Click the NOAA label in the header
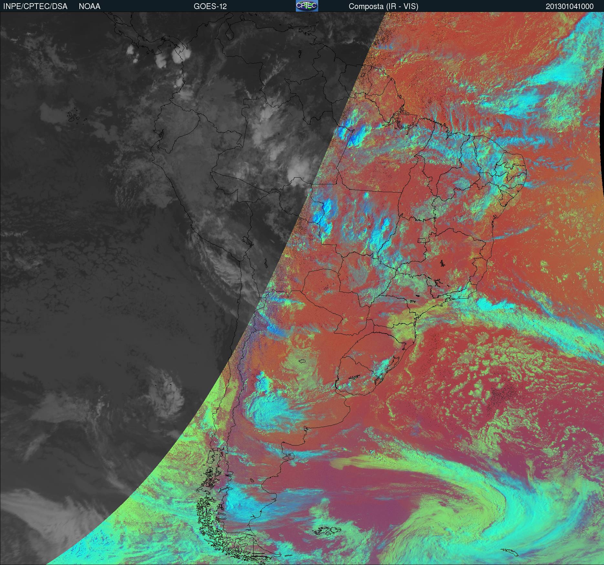This screenshot has width=604, height=565. (x=89, y=6)
